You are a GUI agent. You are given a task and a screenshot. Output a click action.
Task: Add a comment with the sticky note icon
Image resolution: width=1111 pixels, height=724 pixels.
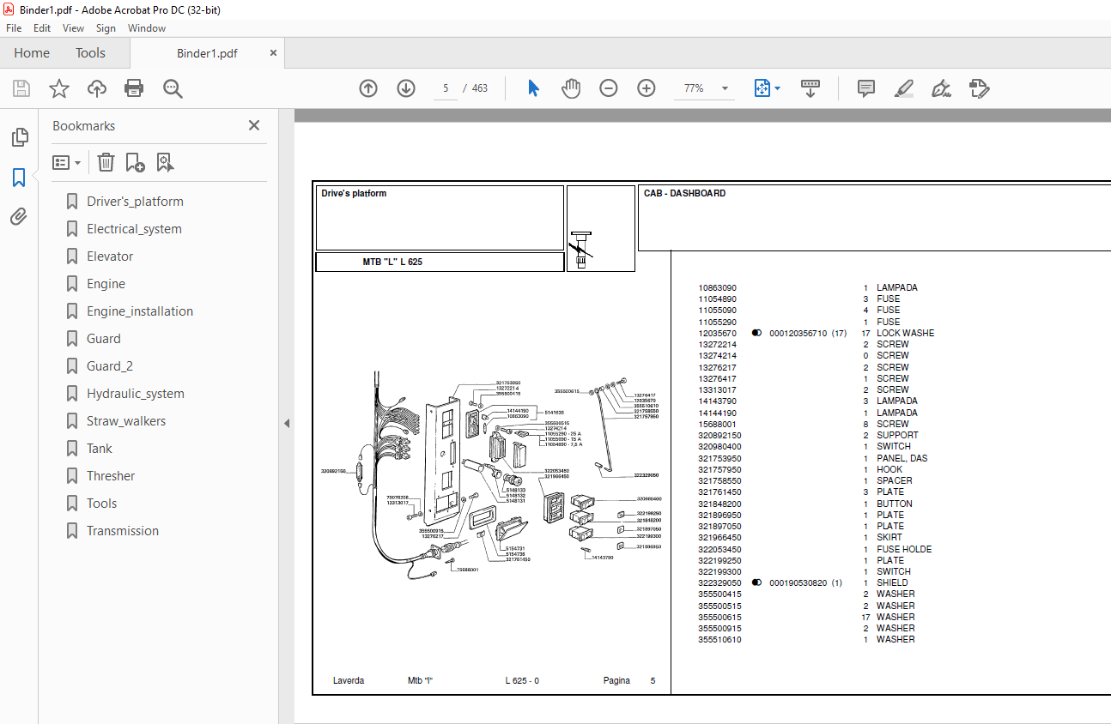click(x=866, y=88)
